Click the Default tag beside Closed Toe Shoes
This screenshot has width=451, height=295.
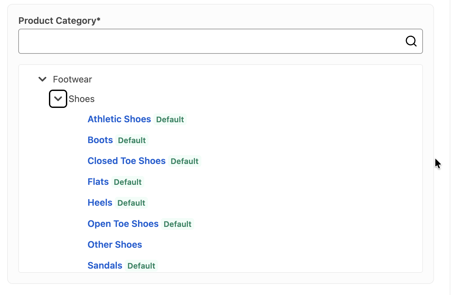click(185, 161)
